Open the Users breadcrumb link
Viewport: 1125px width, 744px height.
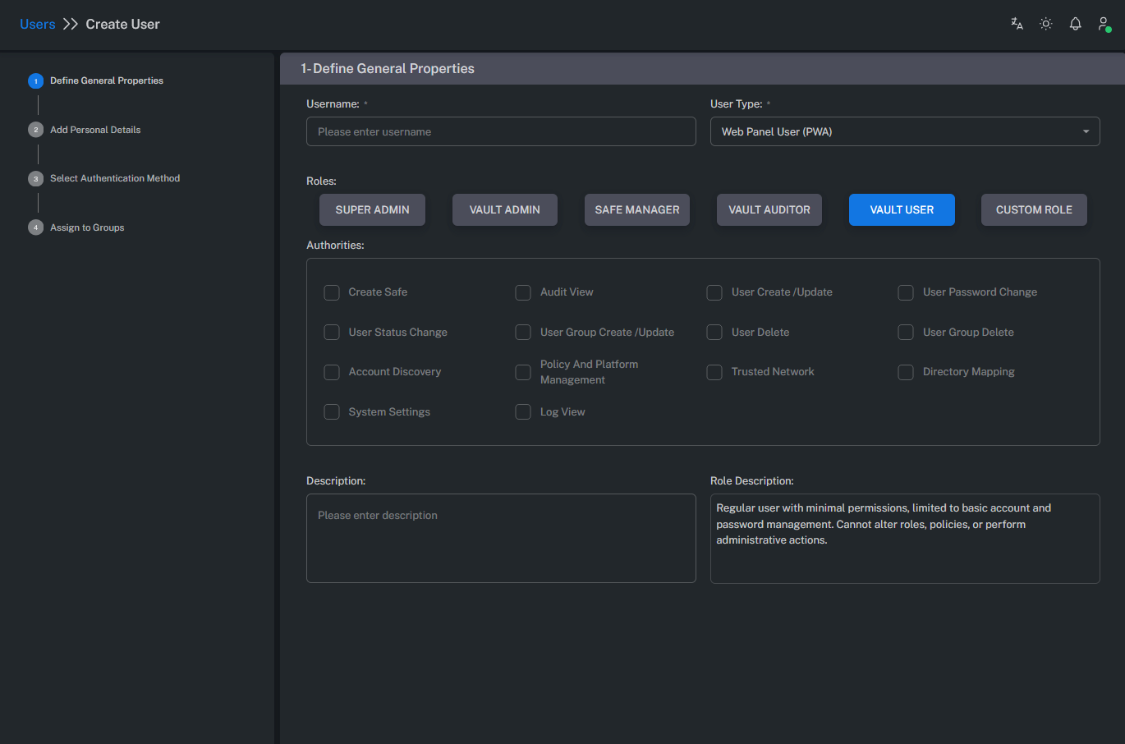(x=38, y=24)
